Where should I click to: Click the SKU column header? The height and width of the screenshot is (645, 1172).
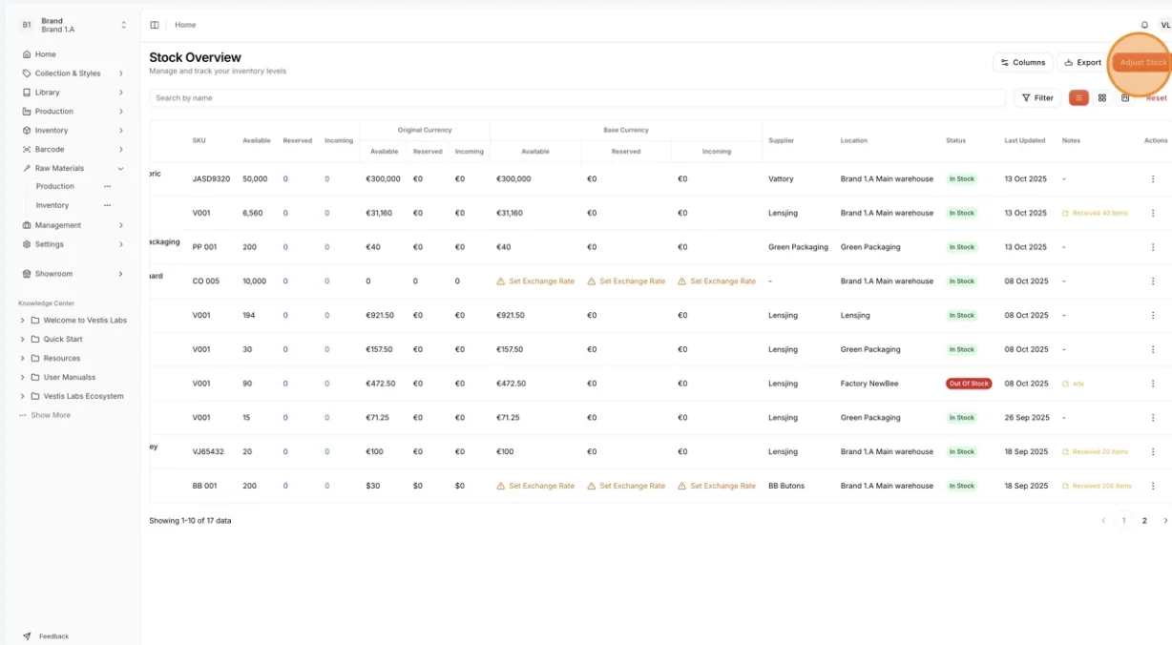point(199,141)
